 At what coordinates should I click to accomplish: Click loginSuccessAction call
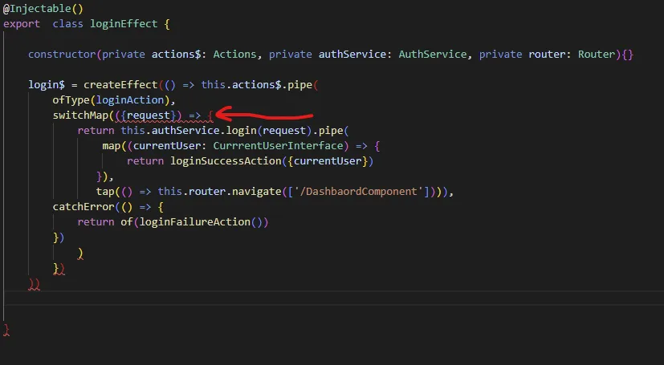[226, 160]
